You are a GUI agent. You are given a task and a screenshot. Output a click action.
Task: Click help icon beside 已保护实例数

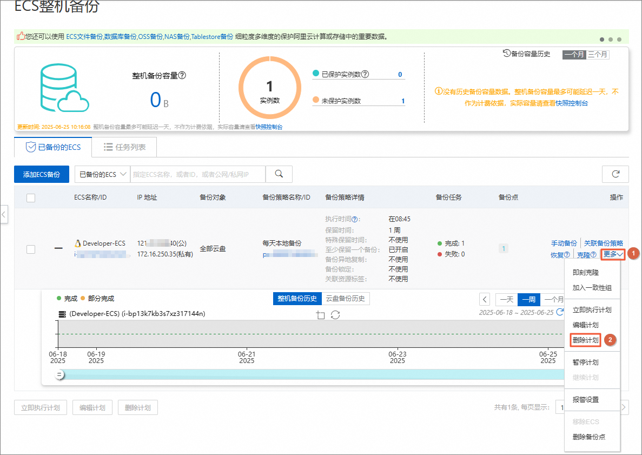(x=365, y=74)
